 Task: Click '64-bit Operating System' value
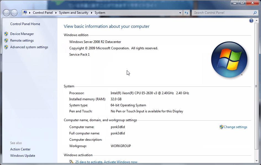click(x=128, y=105)
